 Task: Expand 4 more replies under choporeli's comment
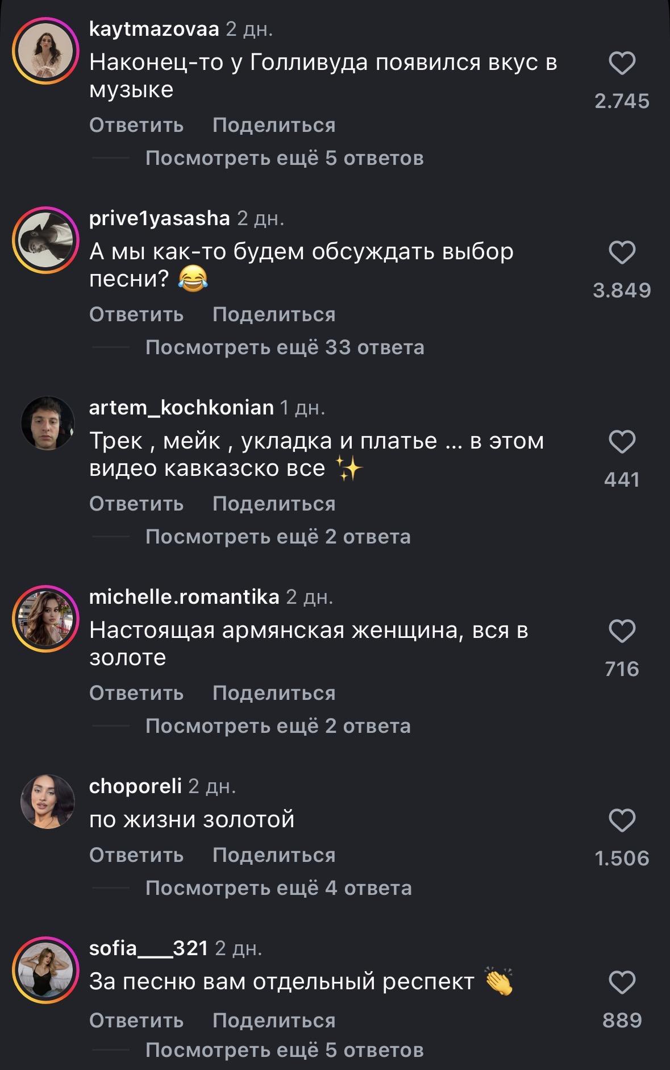tap(278, 888)
